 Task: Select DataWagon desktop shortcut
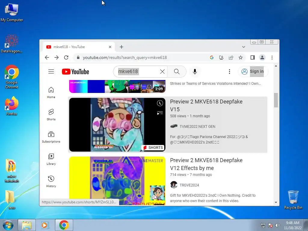(x=12, y=43)
